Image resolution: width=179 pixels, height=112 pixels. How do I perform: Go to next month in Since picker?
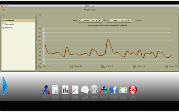click(x=100, y=21)
